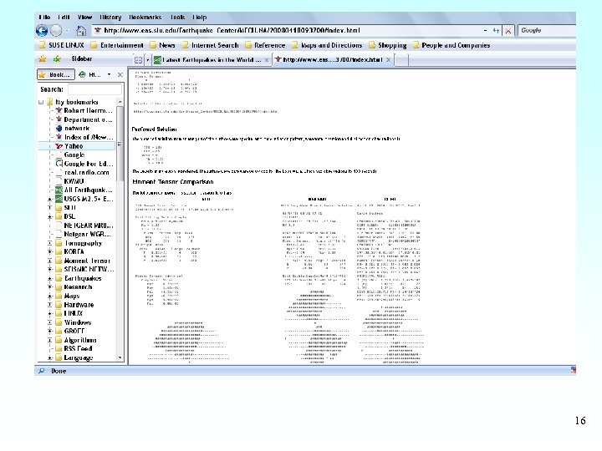Click the Yahoo bookmark in sidebar

74,146
